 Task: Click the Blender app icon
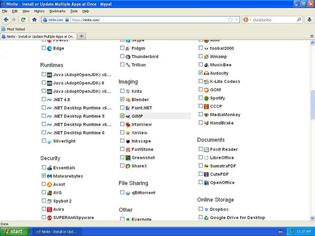pyautogui.click(x=128, y=100)
